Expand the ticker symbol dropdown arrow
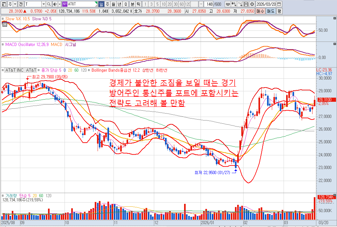337x227 pixels. tap(44, 4)
